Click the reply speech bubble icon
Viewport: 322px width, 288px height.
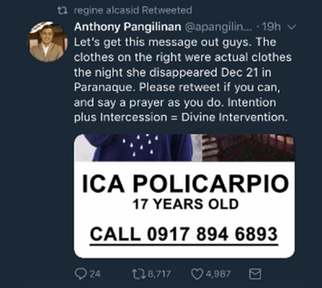coord(80,274)
